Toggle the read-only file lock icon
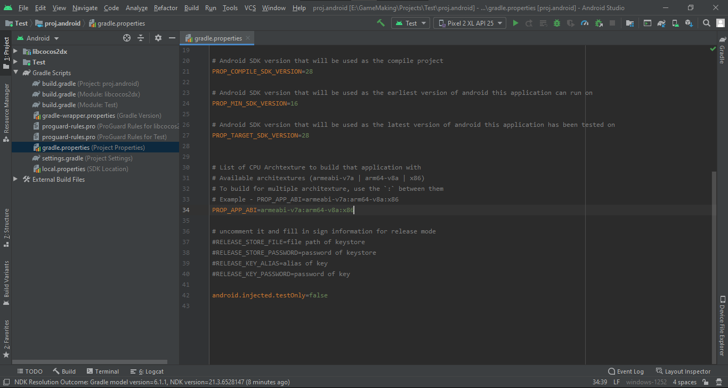728x388 pixels. pos(705,382)
